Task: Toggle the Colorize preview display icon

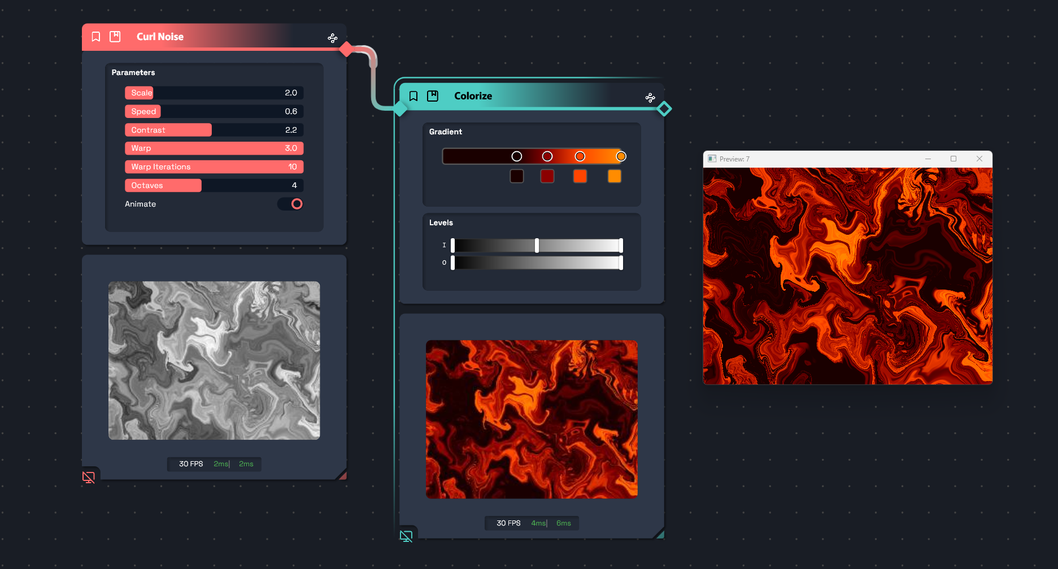Action: (x=406, y=536)
